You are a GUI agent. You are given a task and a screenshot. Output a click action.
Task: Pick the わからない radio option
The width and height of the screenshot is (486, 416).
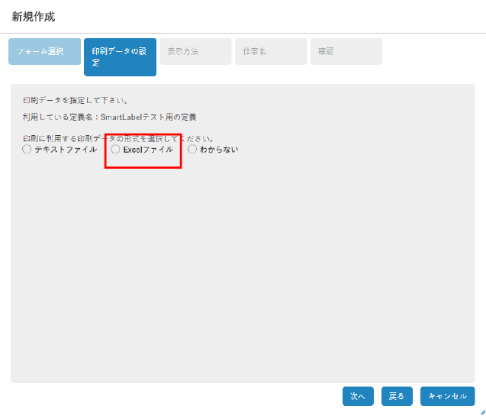[x=192, y=150]
